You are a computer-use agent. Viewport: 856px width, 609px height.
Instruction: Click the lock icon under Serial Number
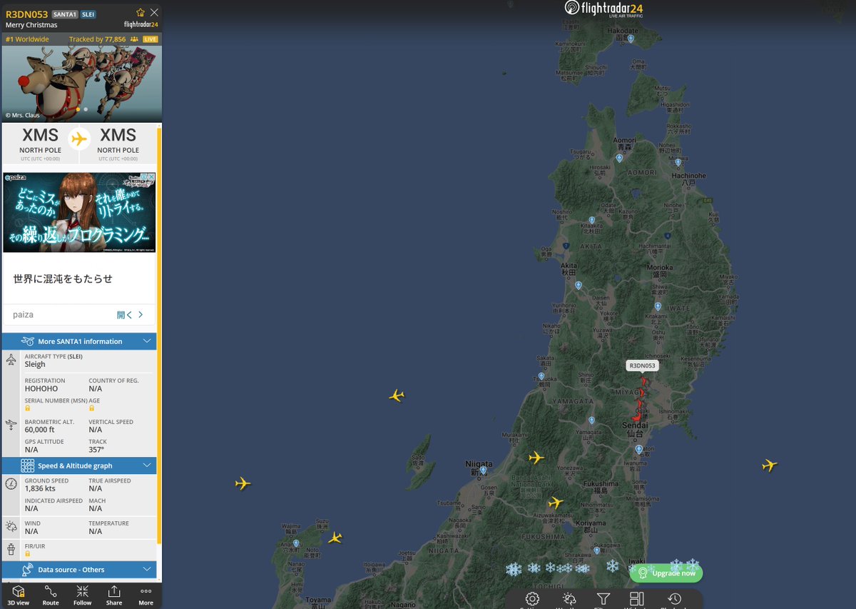(x=28, y=408)
